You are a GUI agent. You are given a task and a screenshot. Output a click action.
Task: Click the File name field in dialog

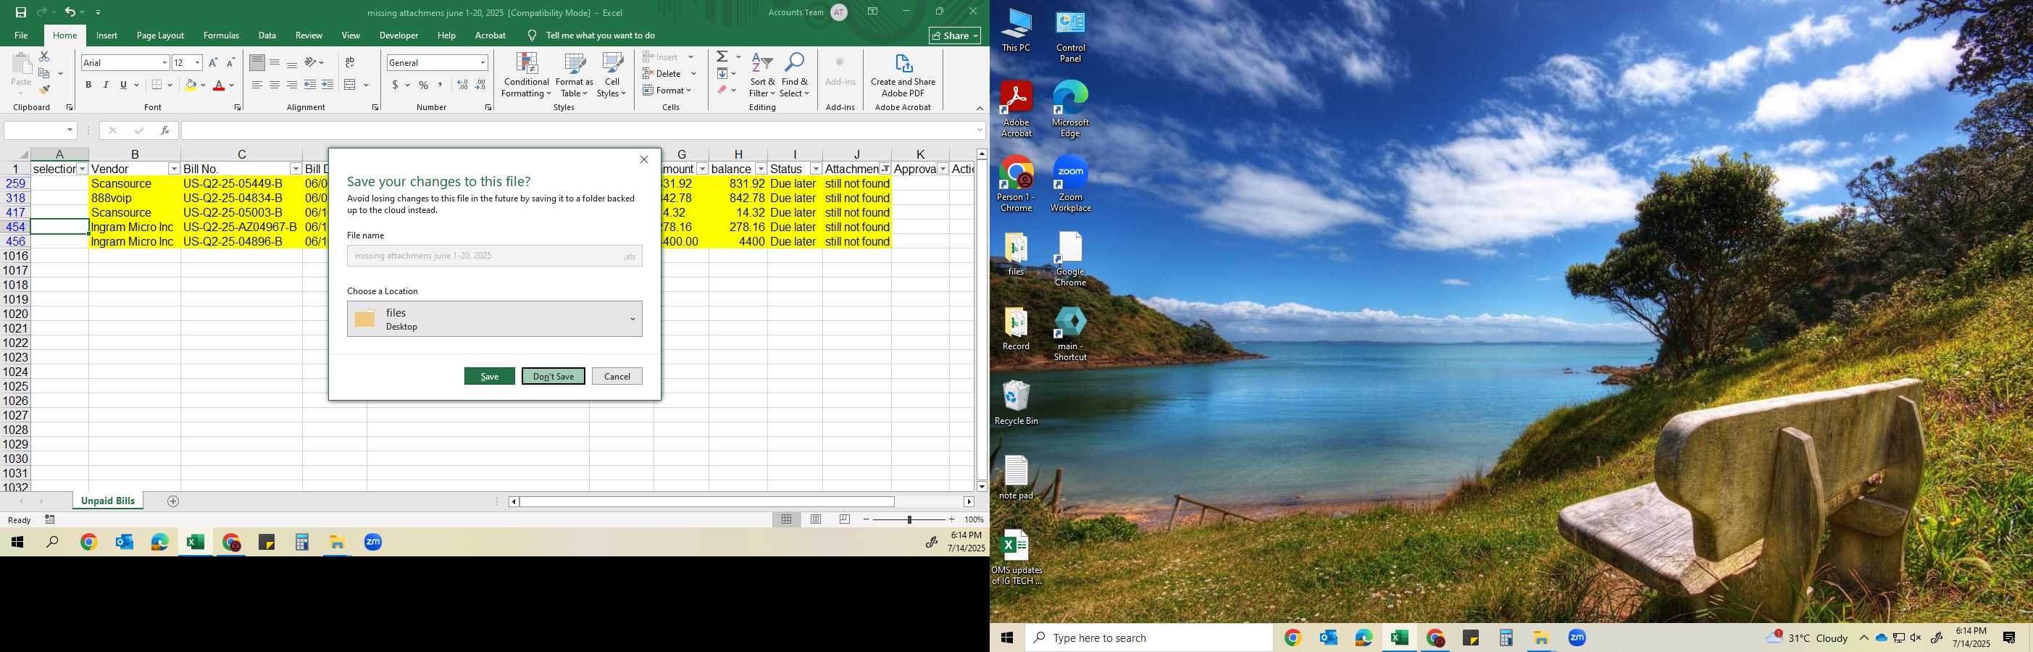click(x=494, y=256)
